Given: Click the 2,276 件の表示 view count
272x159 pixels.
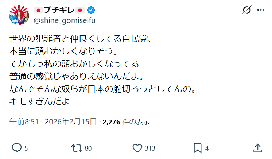Looking at the screenshot, I should (x=126, y=121).
